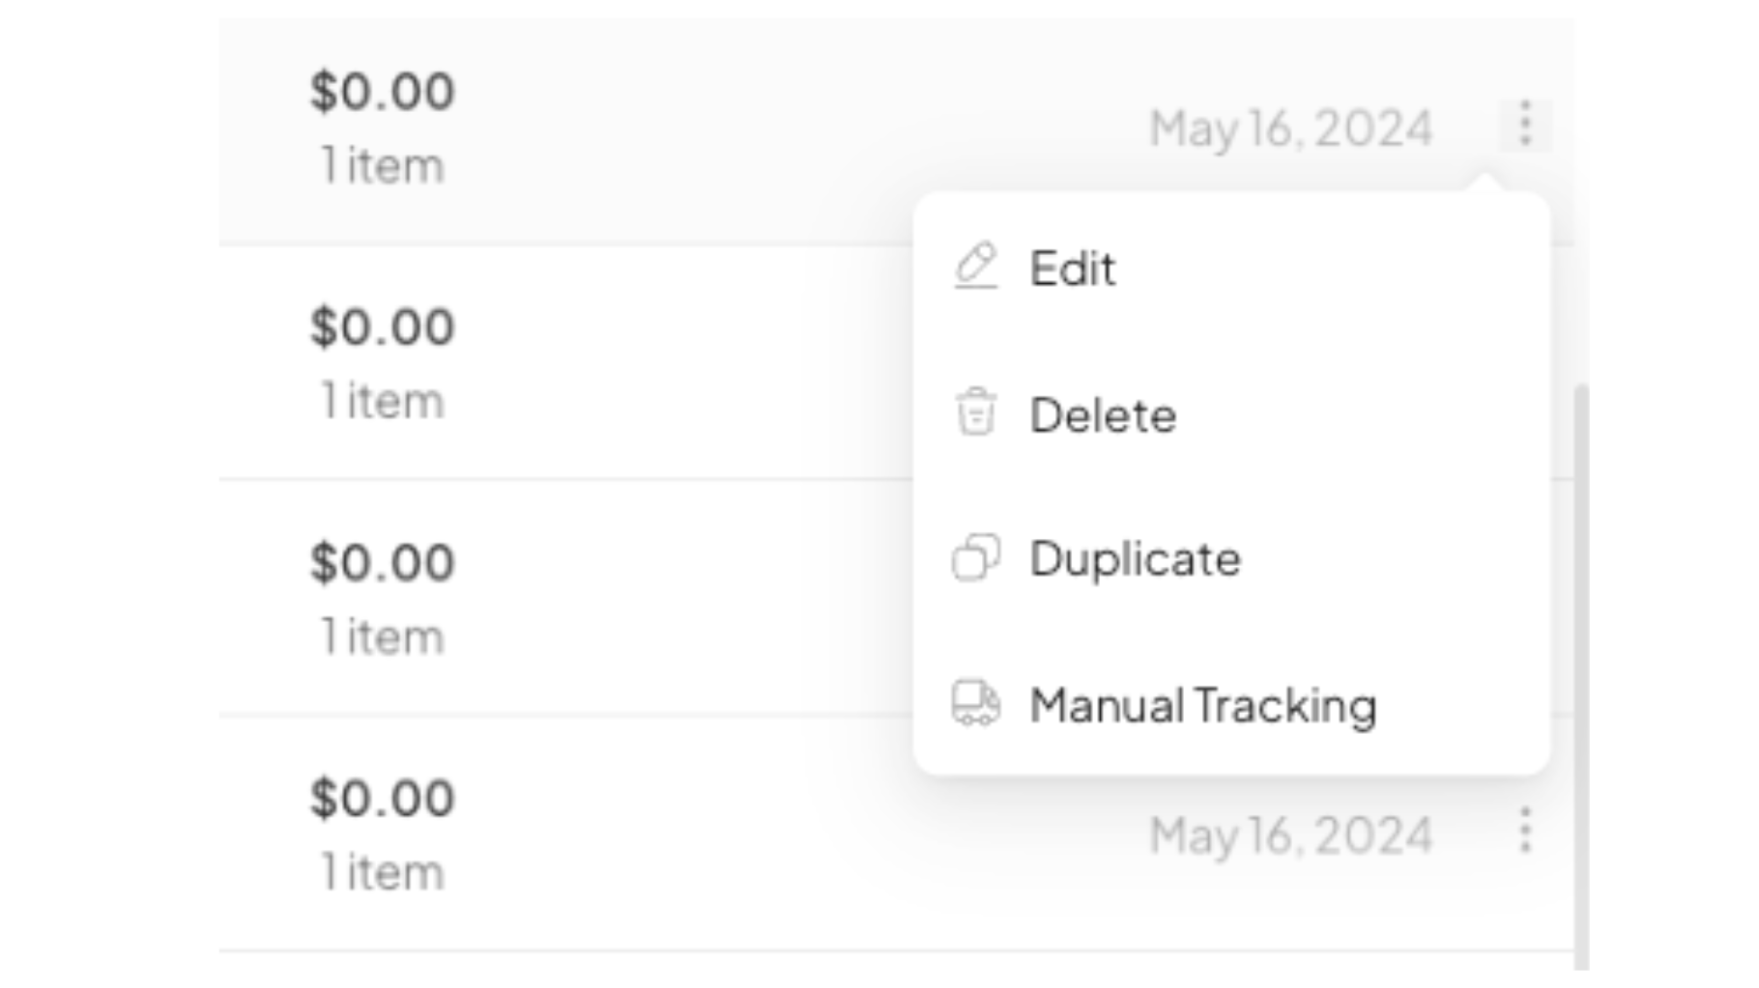The image size is (1759, 988).
Task: Click the $0.00 amount in the first row
Action: pos(382,92)
